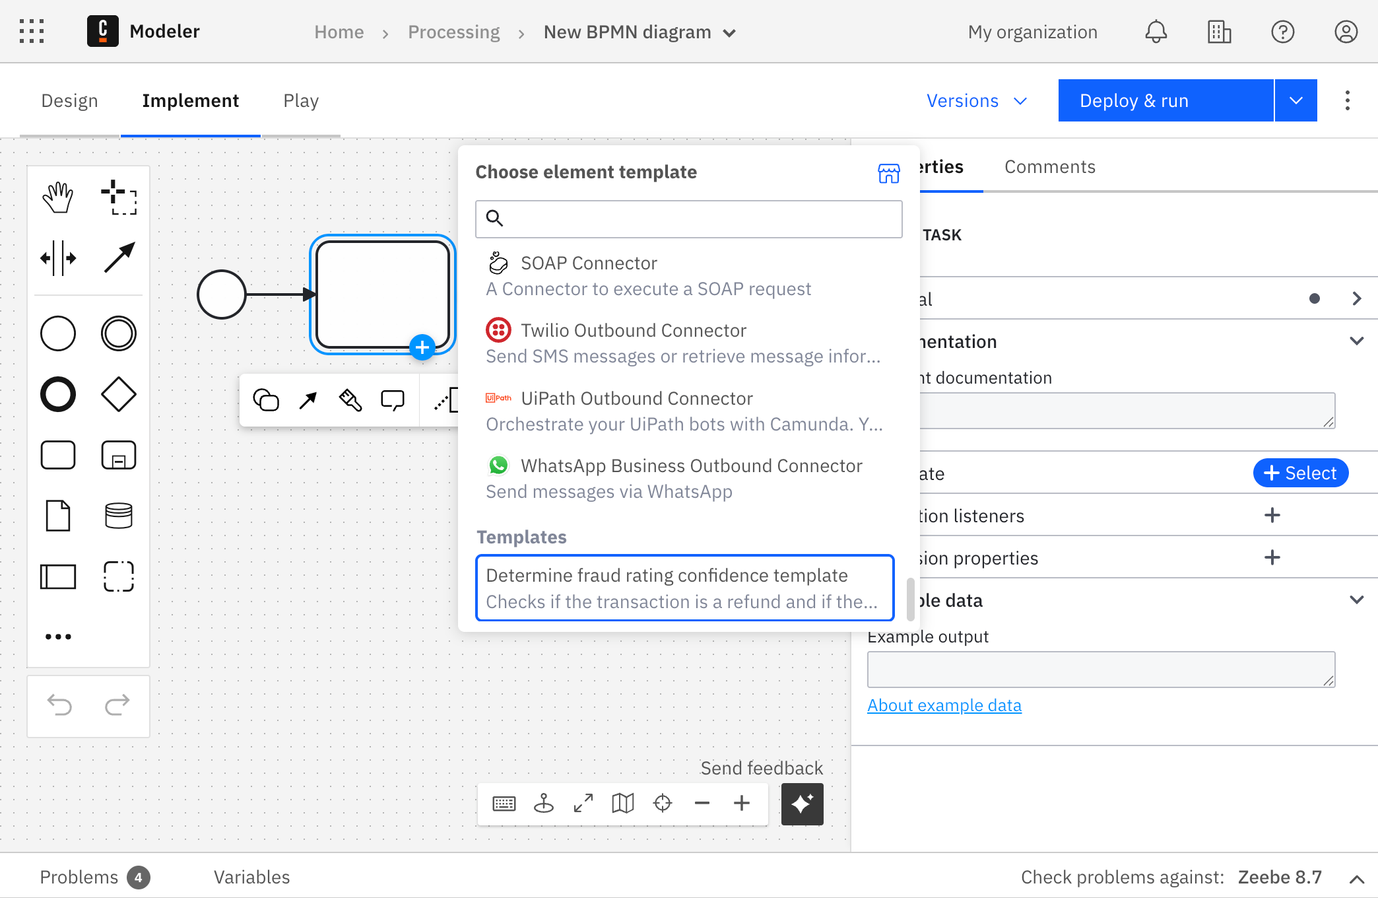Create an intermediate event from palette
1378x898 pixels.
tap(119, 333)
